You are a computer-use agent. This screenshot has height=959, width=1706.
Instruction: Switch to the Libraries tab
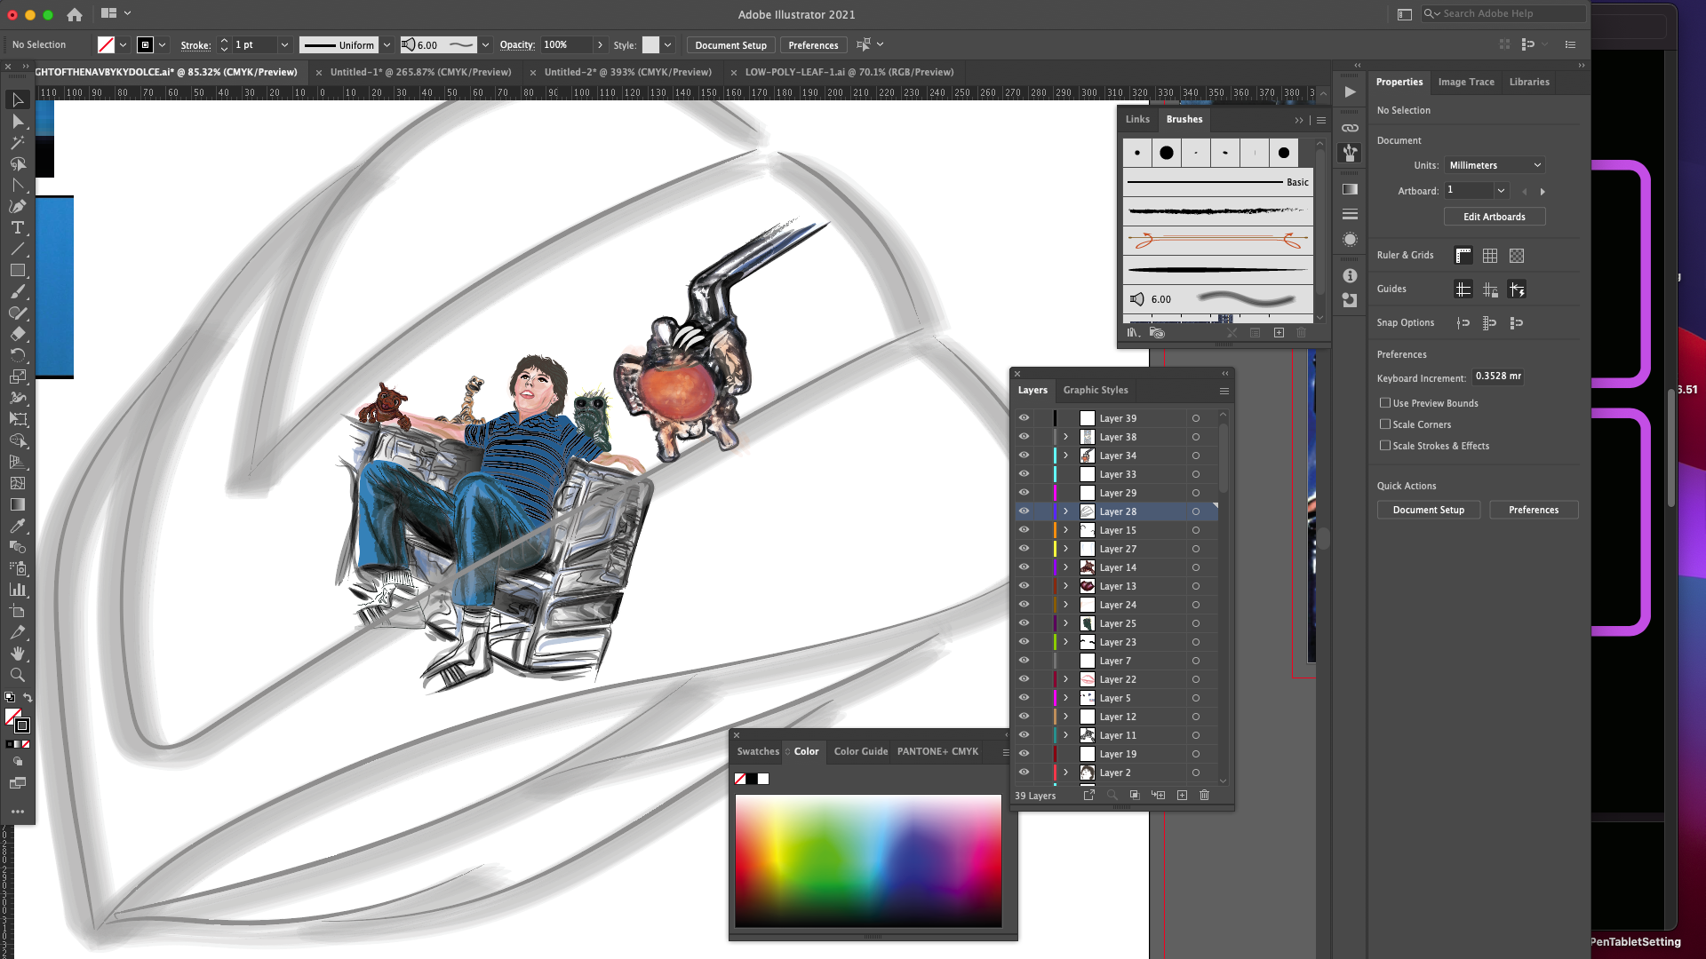click(x=1529, y=82)
